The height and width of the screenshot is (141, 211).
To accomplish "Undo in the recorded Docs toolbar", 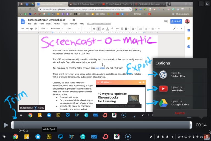I will 23,29.
